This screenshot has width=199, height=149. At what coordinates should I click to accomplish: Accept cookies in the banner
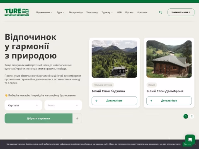tap(187, 144)
